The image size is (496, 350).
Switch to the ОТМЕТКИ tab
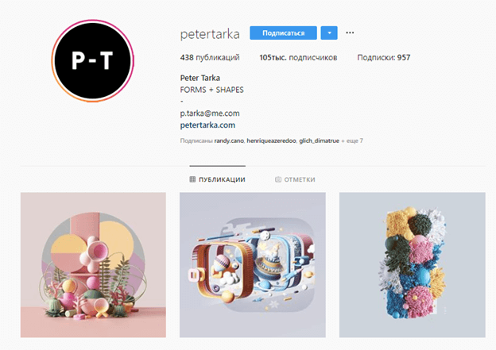click(295, 179)
